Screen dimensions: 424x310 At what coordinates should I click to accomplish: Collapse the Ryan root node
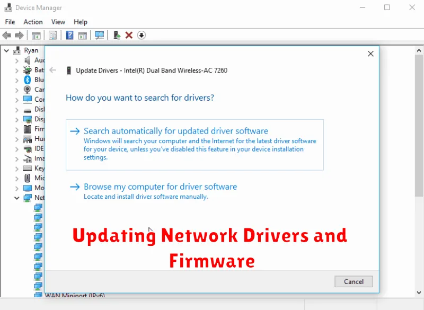6,50
